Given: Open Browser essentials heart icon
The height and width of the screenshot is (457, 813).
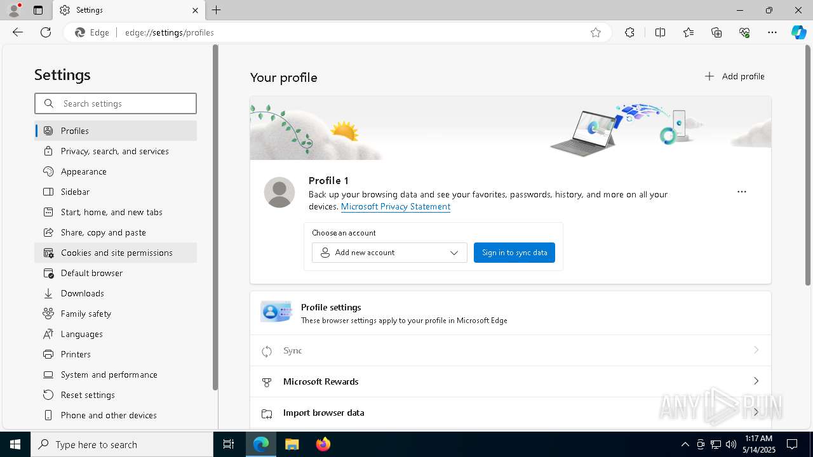Looking at the screenshot, I should click(744, 32).
